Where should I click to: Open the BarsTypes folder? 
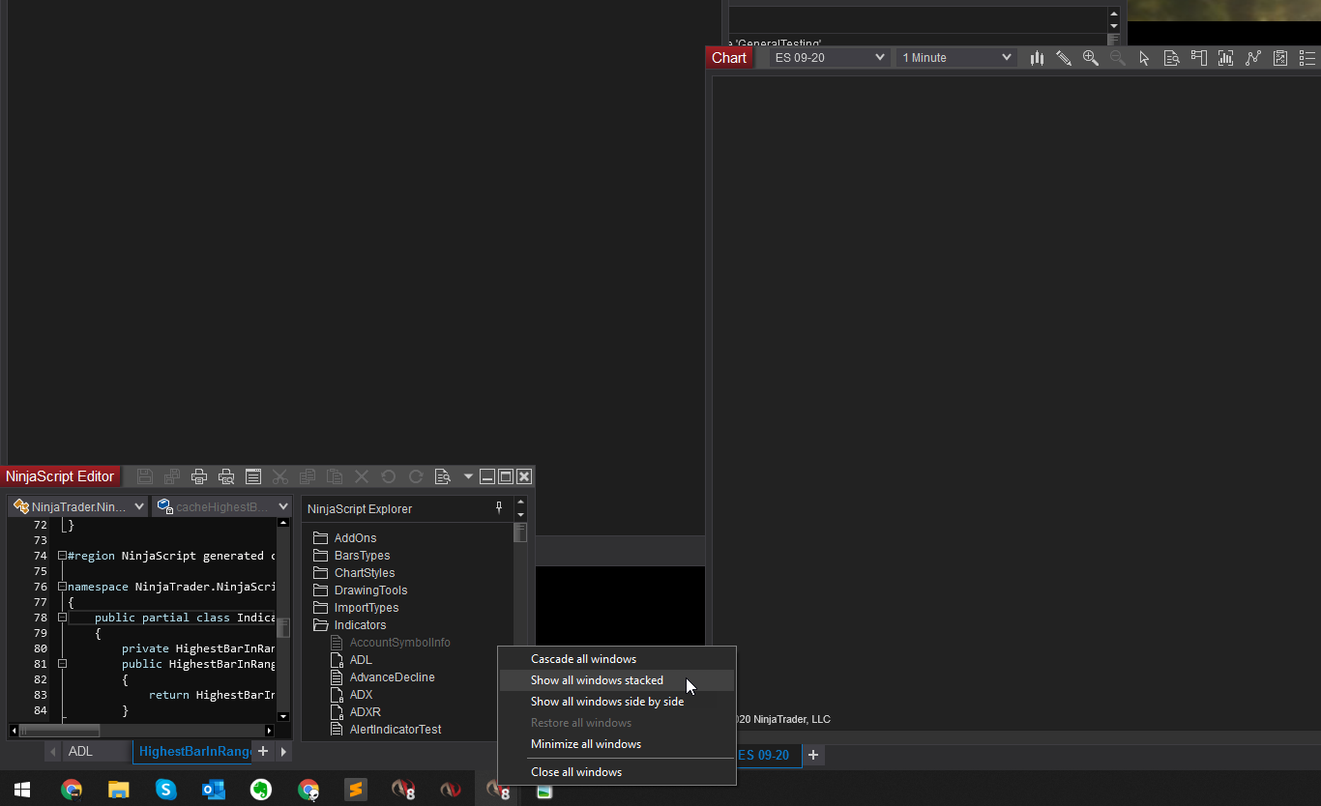tap(352, 556)
